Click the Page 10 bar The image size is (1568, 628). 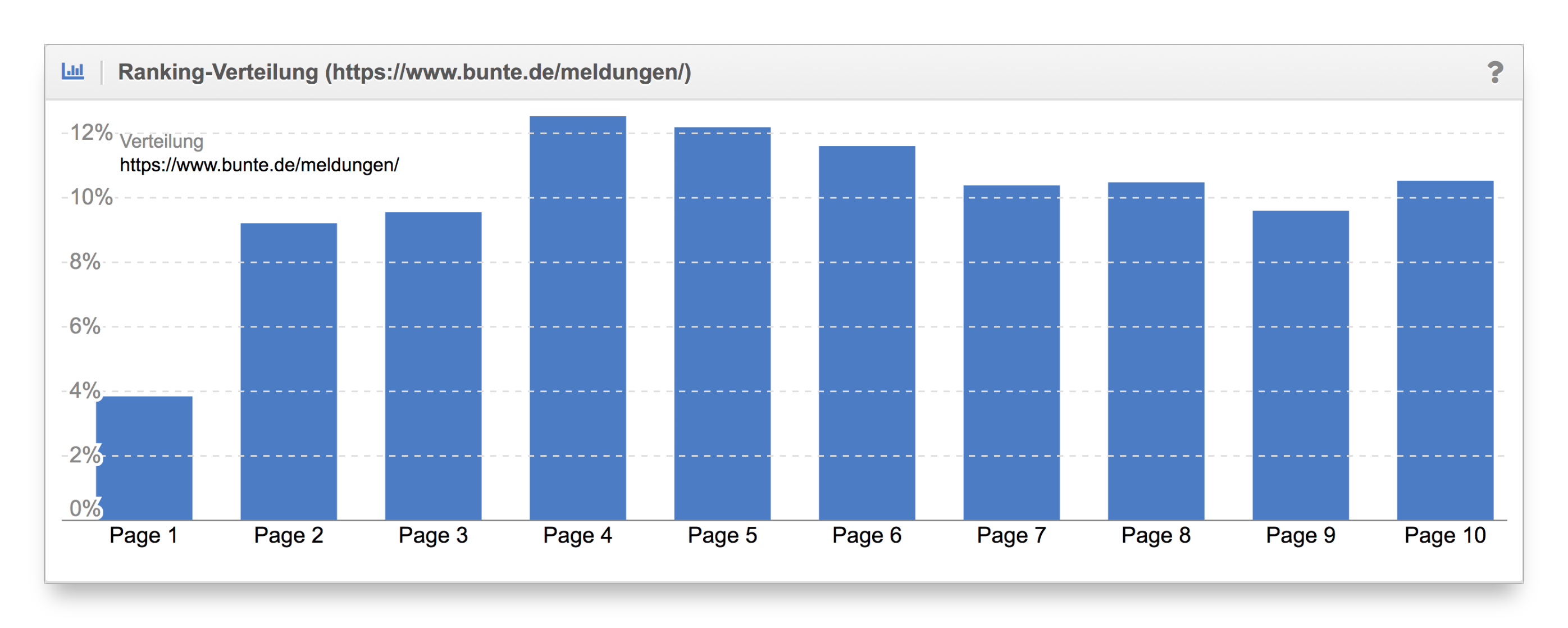(1445, 350)
